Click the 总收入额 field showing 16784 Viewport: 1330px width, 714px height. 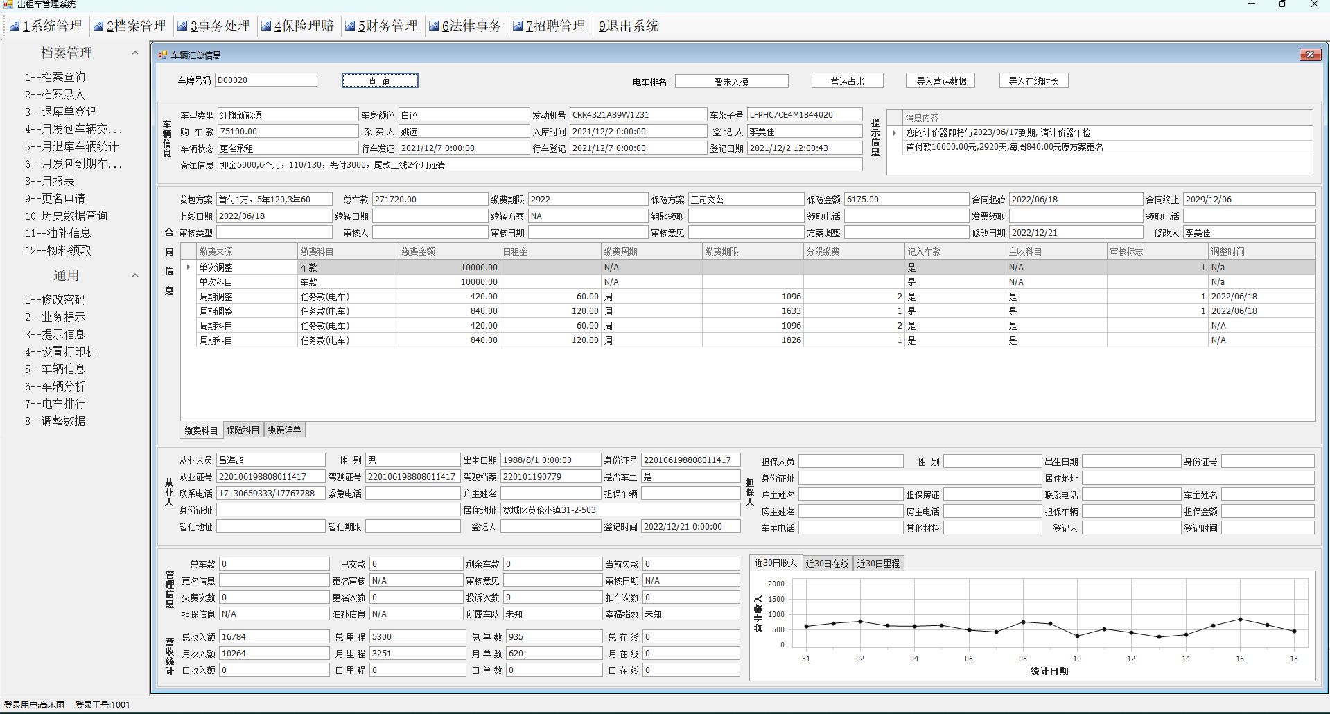pyautogui.click(x=274, y=636)
